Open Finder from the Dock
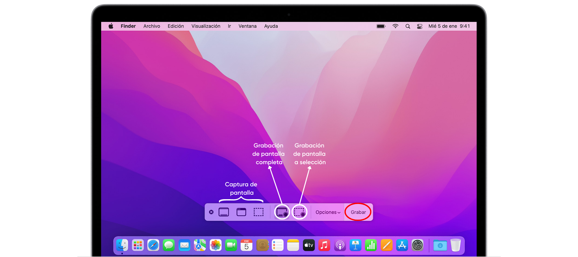The height and width of the screenshot is (257, 578). [x=122, y=246]
